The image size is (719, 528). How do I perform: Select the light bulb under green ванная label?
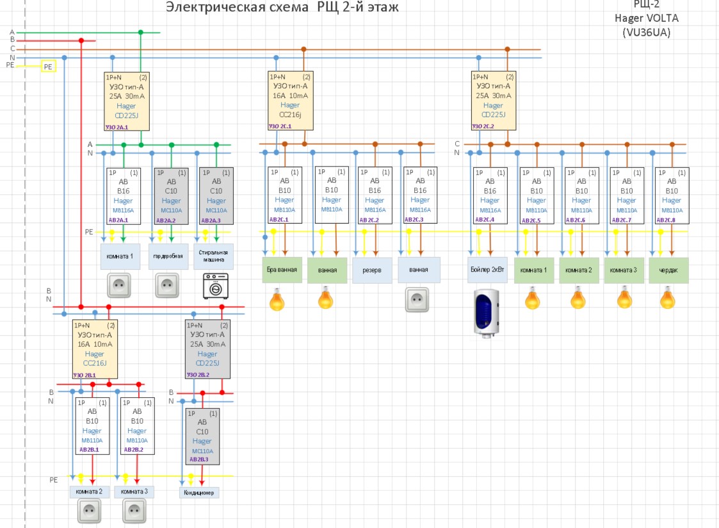pyautogui.click(x=325, y=298)
